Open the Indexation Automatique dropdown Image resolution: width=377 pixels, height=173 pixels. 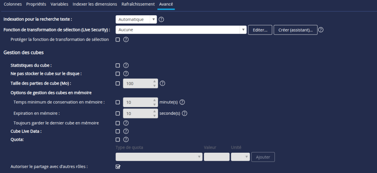pyautogui.click(x=136, y=20)
